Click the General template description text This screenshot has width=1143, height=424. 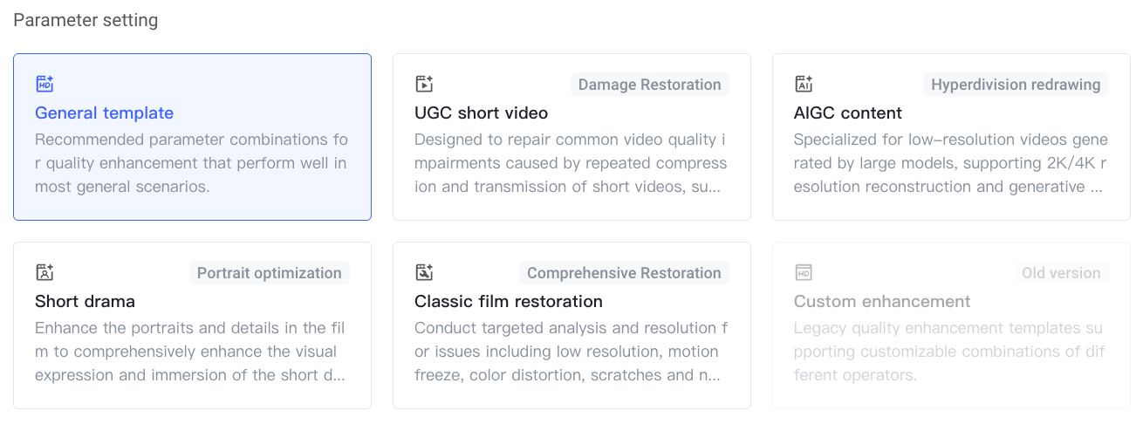(191, 163)
